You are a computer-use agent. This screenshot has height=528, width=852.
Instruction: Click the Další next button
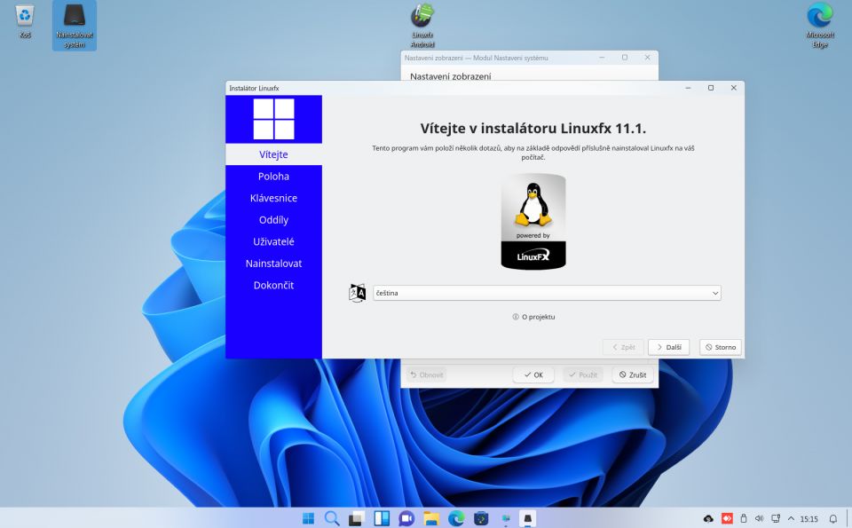point(669,347)
